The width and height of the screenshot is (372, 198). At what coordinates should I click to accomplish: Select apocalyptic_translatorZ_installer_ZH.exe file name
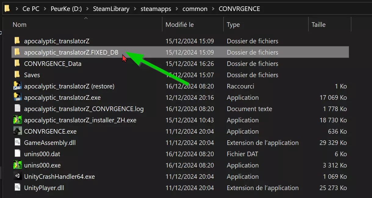80,120
